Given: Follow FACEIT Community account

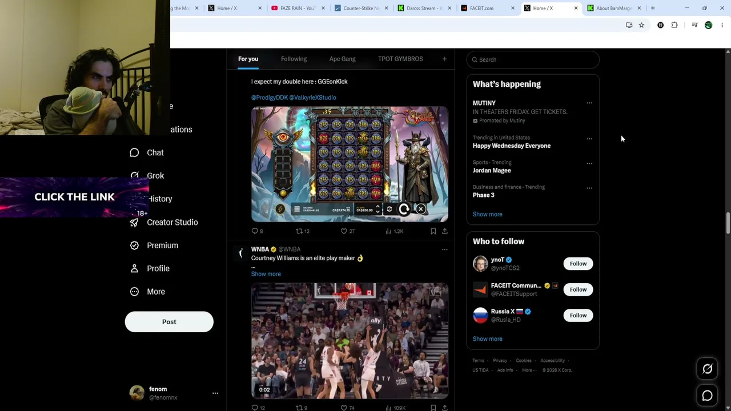Looking at the screenshot, I should [578, 289].
